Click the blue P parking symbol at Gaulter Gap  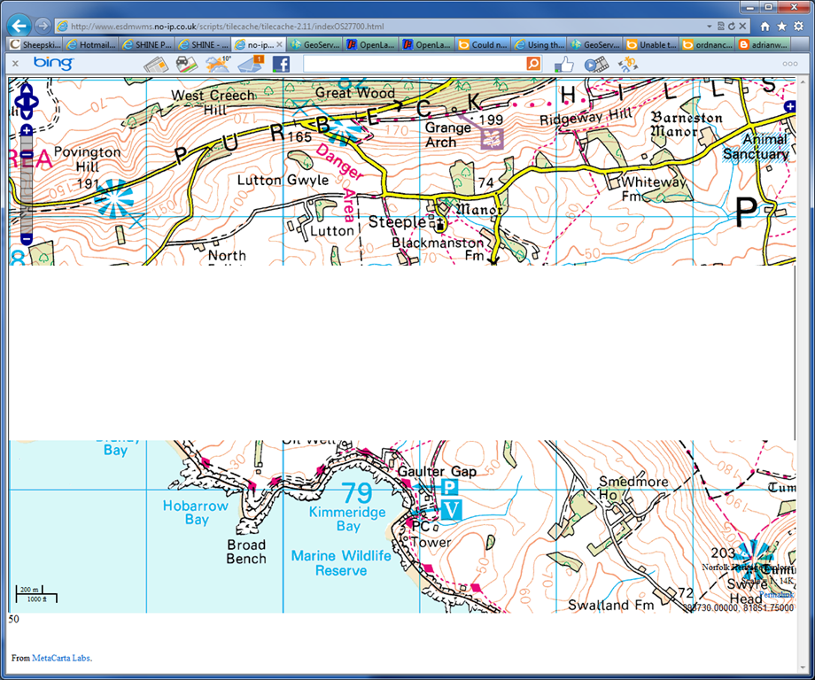(449, 487)
